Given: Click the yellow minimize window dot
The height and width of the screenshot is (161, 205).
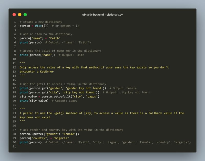Looking at the screenshot, I should pyautogui.click(x=20, y=15).
